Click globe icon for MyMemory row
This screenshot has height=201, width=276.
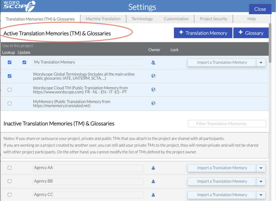click(153, 103)
